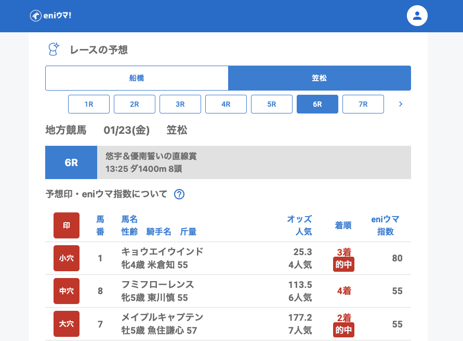Open the user profile account icon
Image resolution: width=463 pixels, height=341 pixels.
pyautogui.click(x=417, y=16)
